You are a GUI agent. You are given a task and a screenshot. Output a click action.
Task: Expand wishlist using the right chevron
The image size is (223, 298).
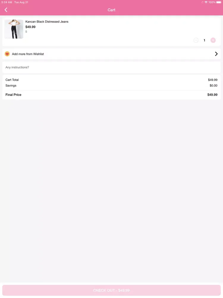[x=216, y=54]
